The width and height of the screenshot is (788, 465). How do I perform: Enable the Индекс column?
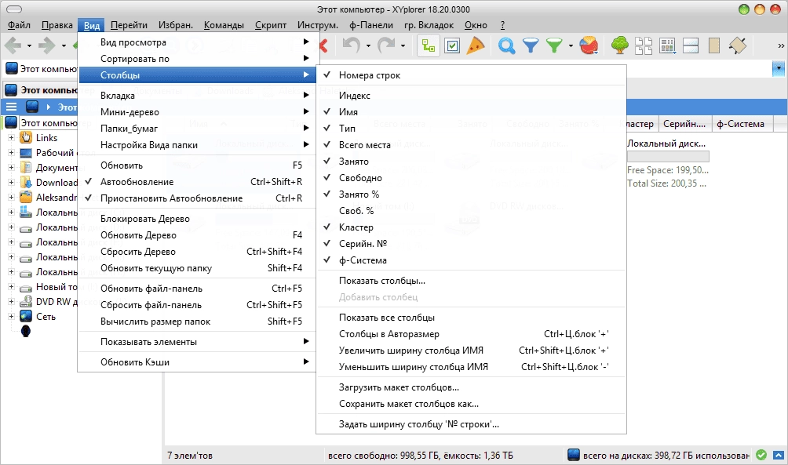471,96
